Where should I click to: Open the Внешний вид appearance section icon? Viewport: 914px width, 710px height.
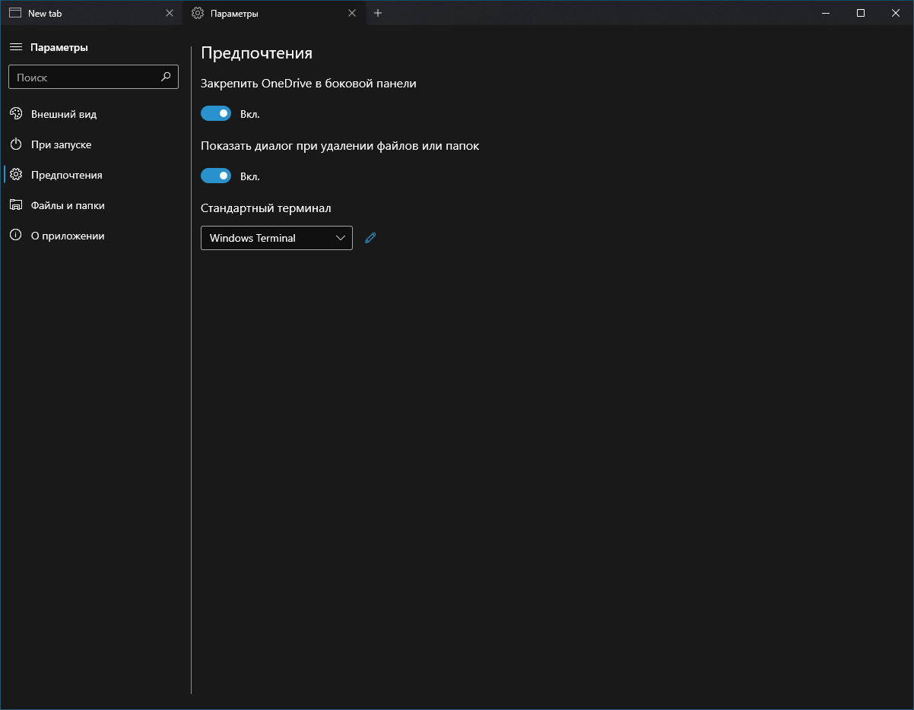point(16,113)
